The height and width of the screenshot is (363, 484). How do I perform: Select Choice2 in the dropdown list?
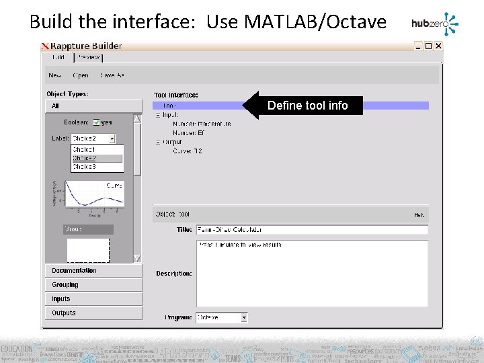[x=97, y=158]
